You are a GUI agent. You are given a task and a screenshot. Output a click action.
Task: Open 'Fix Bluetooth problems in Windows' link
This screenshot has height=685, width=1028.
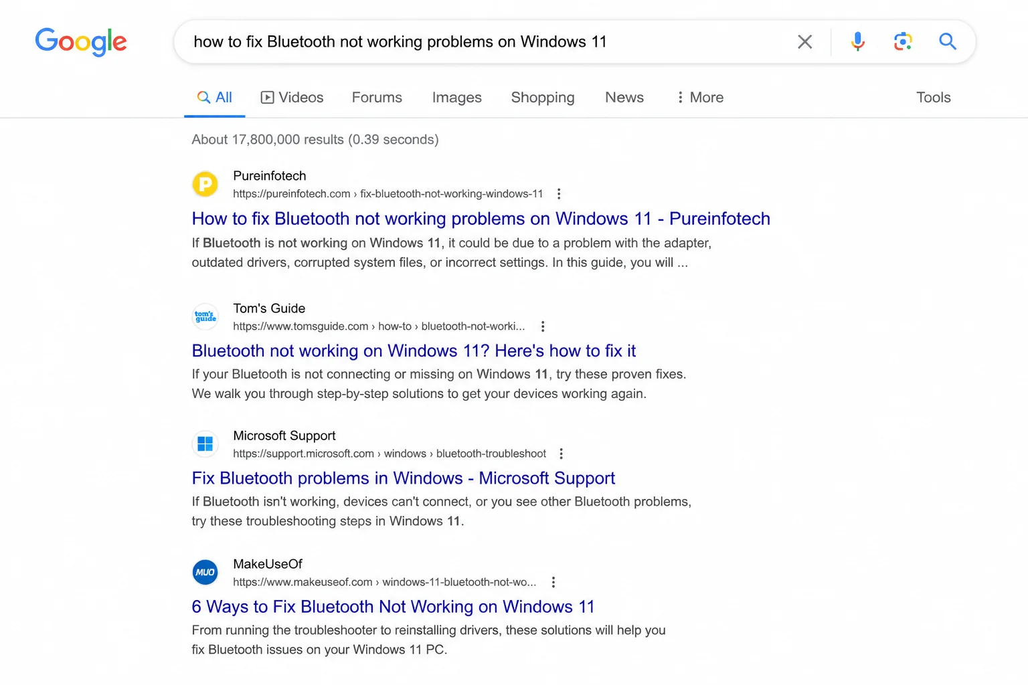click(403, 478)
